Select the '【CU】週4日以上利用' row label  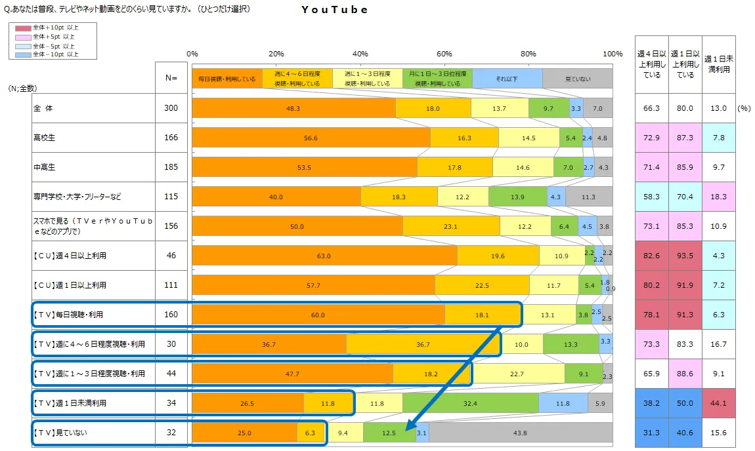(70, 256)
